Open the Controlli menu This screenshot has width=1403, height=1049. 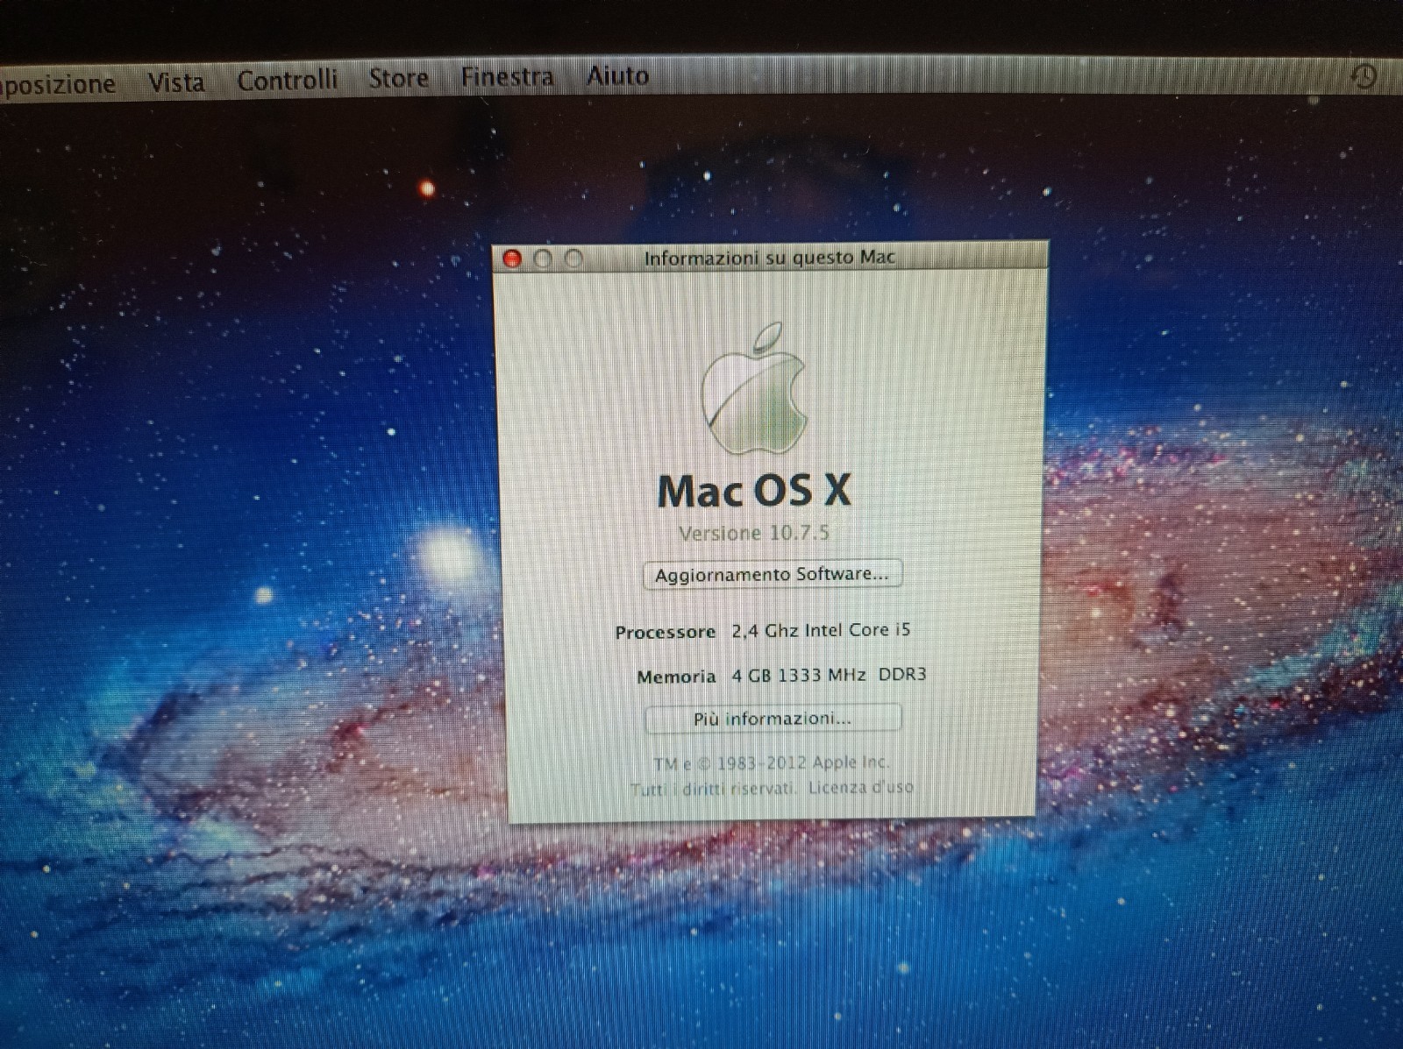click(x=288, y=80)
